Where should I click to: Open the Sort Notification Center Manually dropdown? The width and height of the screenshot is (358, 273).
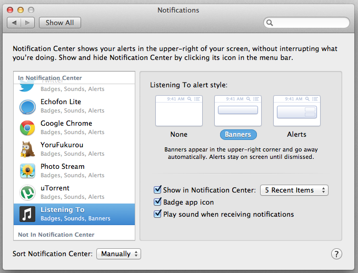[119, 254]
